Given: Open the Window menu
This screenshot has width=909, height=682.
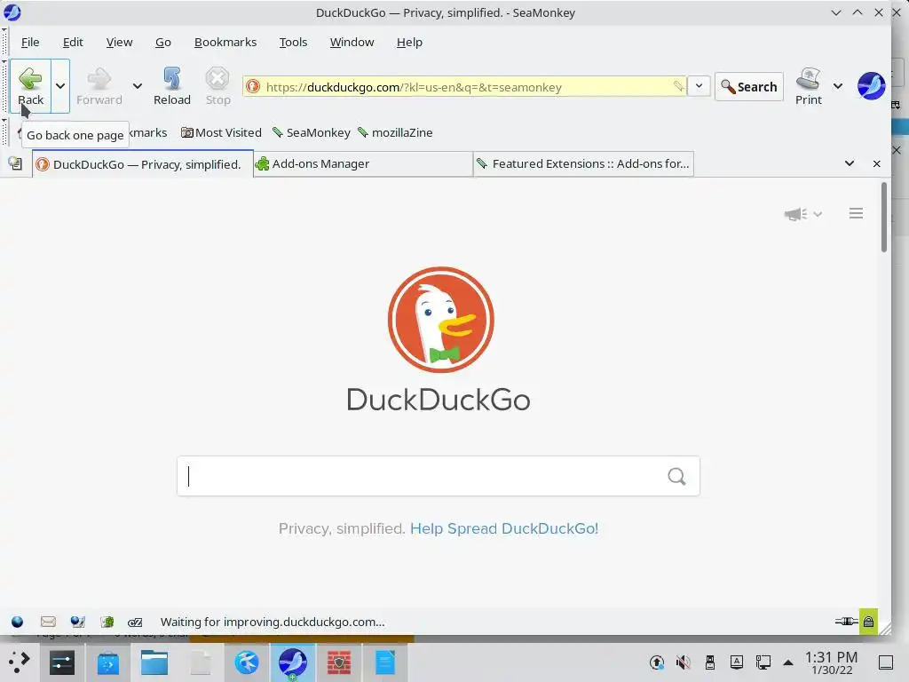Looking at the screenshot, I should coord(352,43).
